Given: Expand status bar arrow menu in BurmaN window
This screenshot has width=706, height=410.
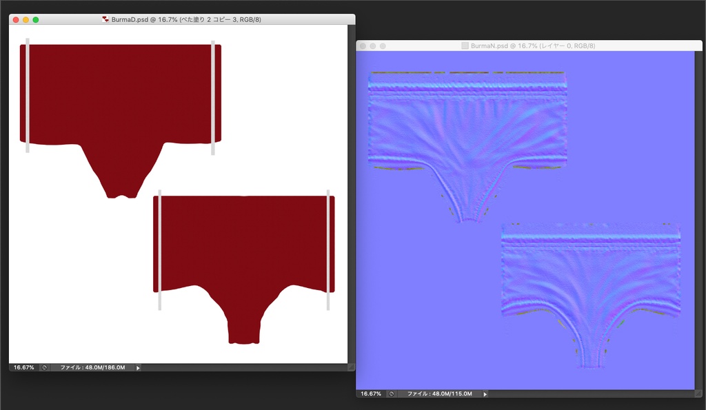Looking at the screenshot, I should [x=485, y=393].
